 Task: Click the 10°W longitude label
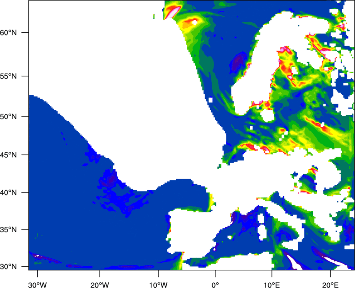pos(158,285)
